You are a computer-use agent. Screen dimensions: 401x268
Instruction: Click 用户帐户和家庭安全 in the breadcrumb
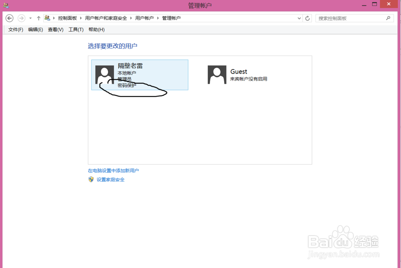pyautogui.click(x=106, y=18)
